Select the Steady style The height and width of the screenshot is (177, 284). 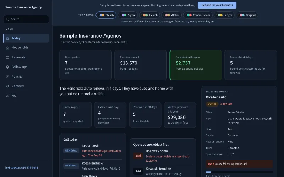pos(106,15)
